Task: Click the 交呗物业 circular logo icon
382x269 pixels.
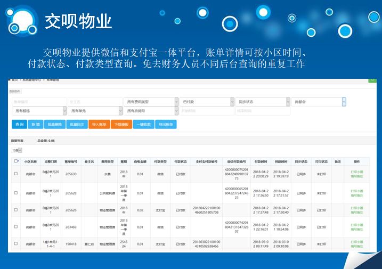Action: 23,20
